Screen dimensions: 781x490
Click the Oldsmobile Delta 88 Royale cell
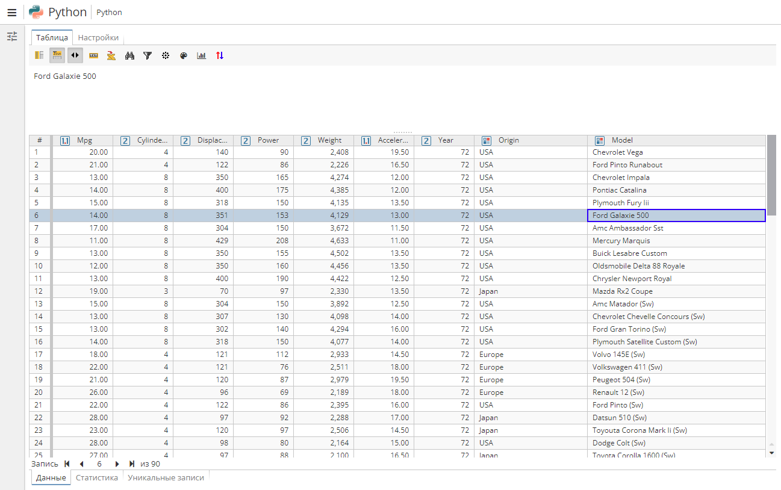677,266
